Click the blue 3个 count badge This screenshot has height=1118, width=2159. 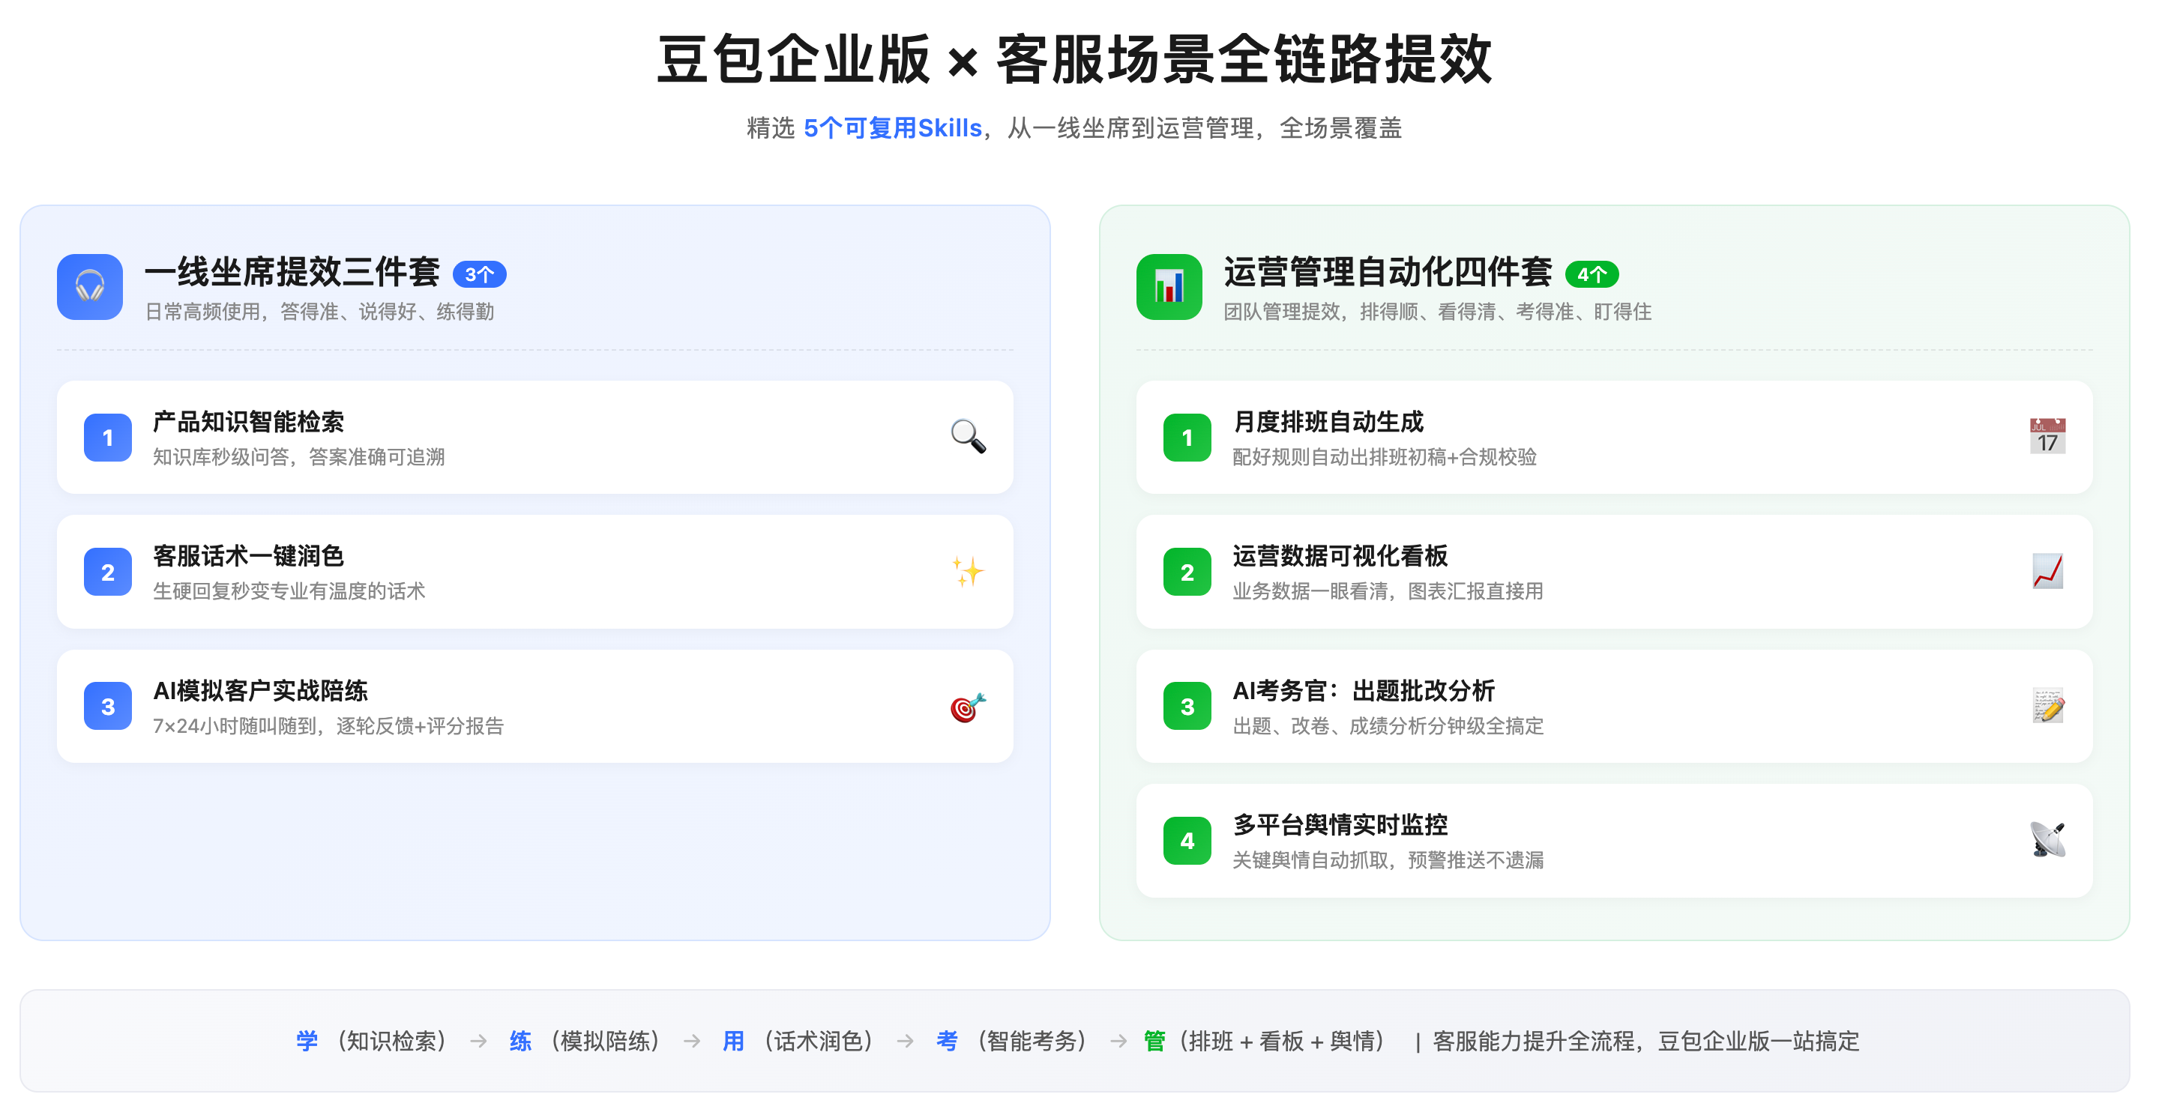click(x=480, y=274)
